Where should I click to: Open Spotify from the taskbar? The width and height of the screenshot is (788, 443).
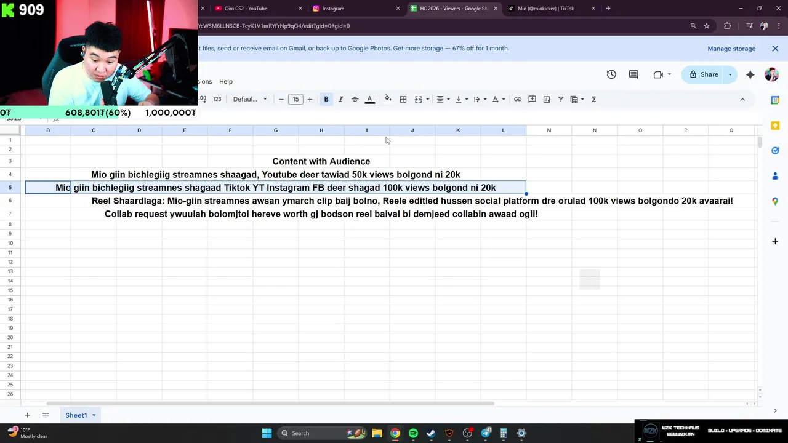413,433
